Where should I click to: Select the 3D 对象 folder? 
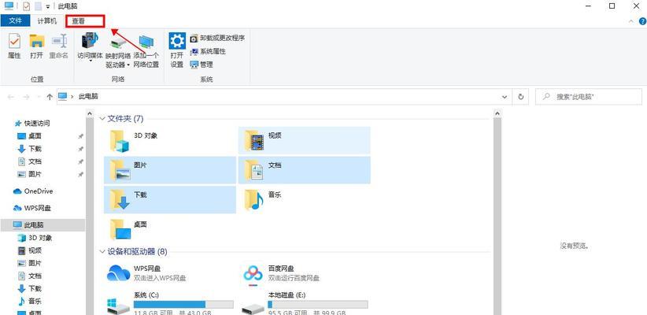pyautogui.click(x=170, y=140)
